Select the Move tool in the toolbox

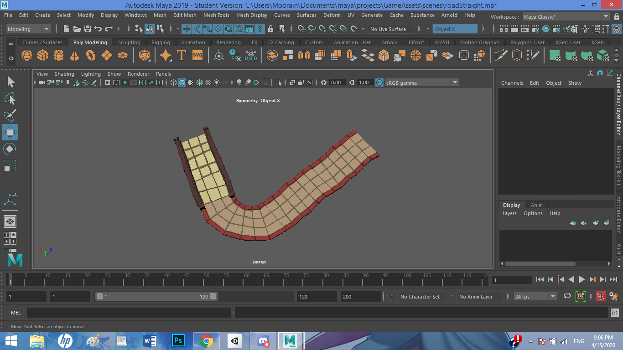tap(10, 132)
